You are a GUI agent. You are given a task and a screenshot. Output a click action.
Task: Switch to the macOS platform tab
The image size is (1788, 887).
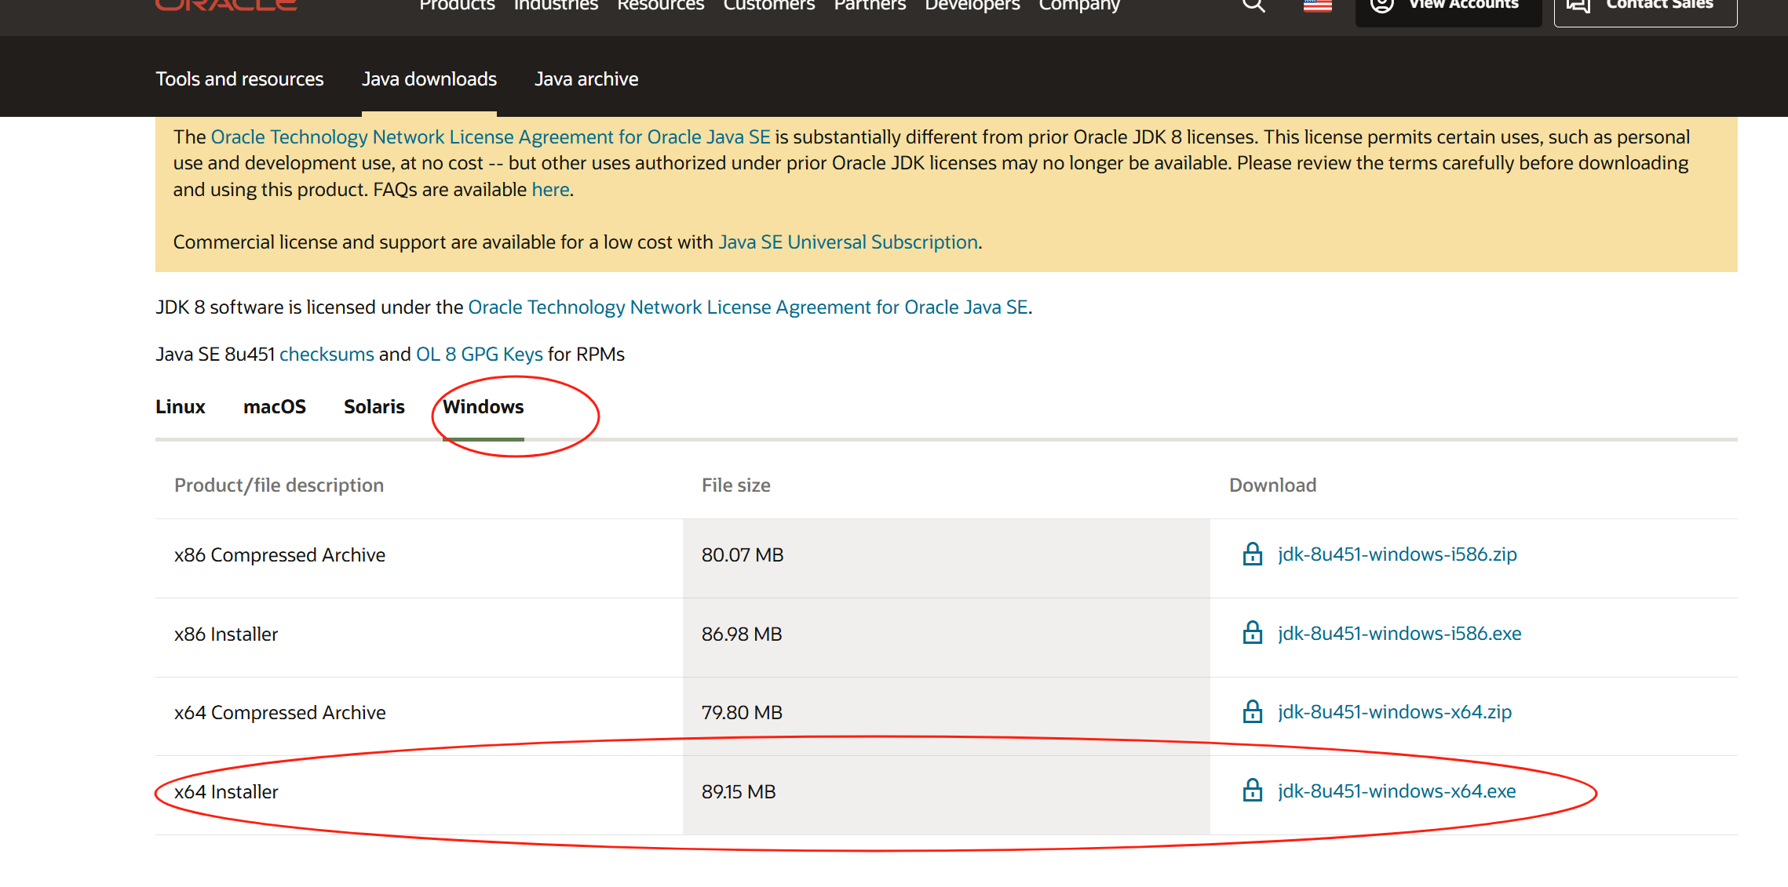275,406
